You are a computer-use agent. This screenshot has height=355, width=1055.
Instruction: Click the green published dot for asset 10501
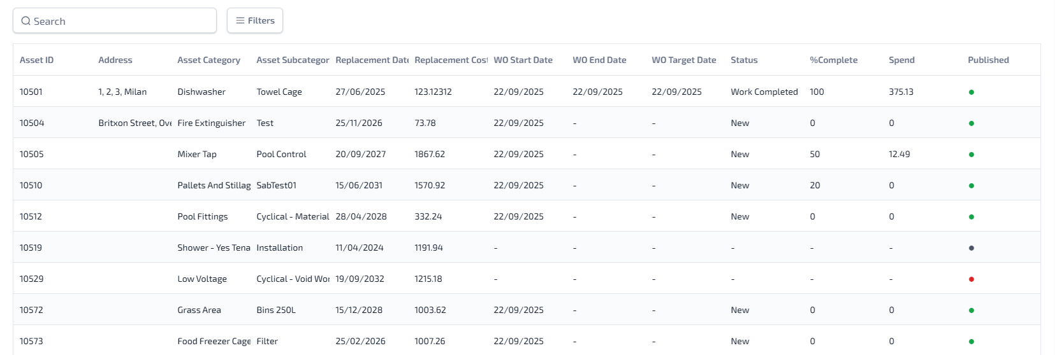971,92
